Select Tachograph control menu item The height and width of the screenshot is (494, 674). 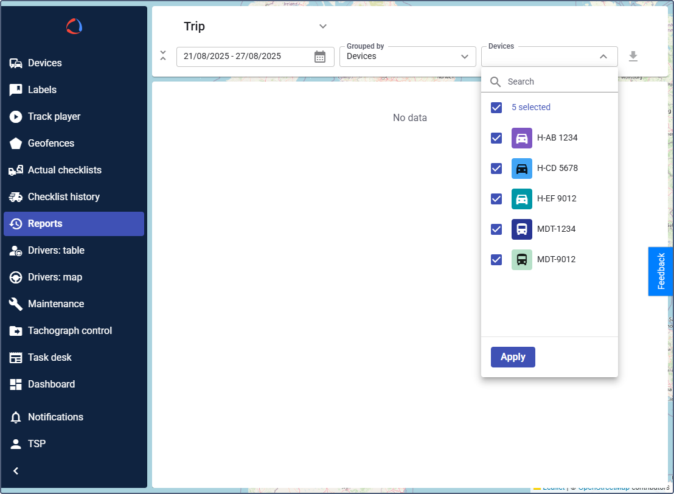pyautogui.click(x=69, y=331)
